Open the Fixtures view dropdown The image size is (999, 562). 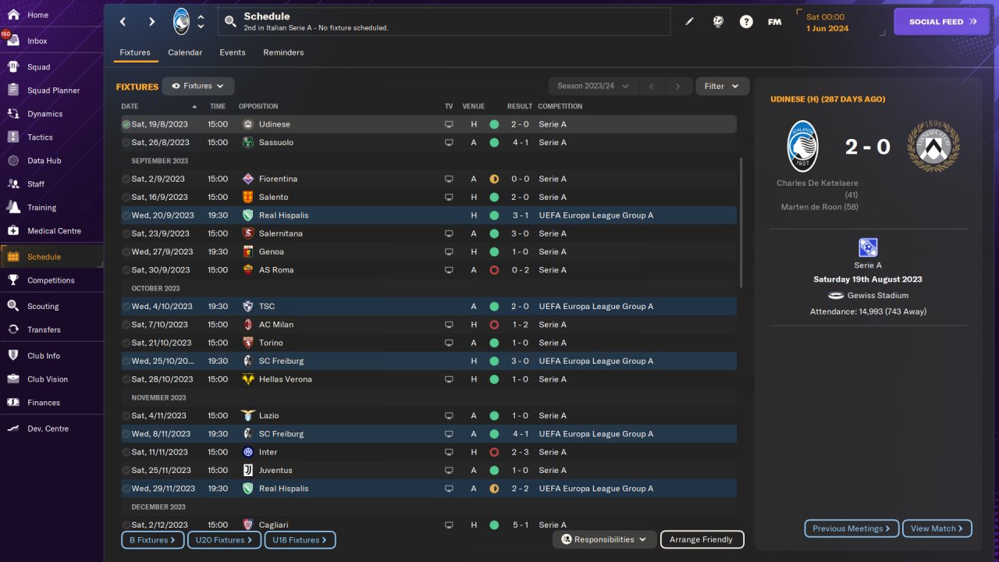[198, 86]
